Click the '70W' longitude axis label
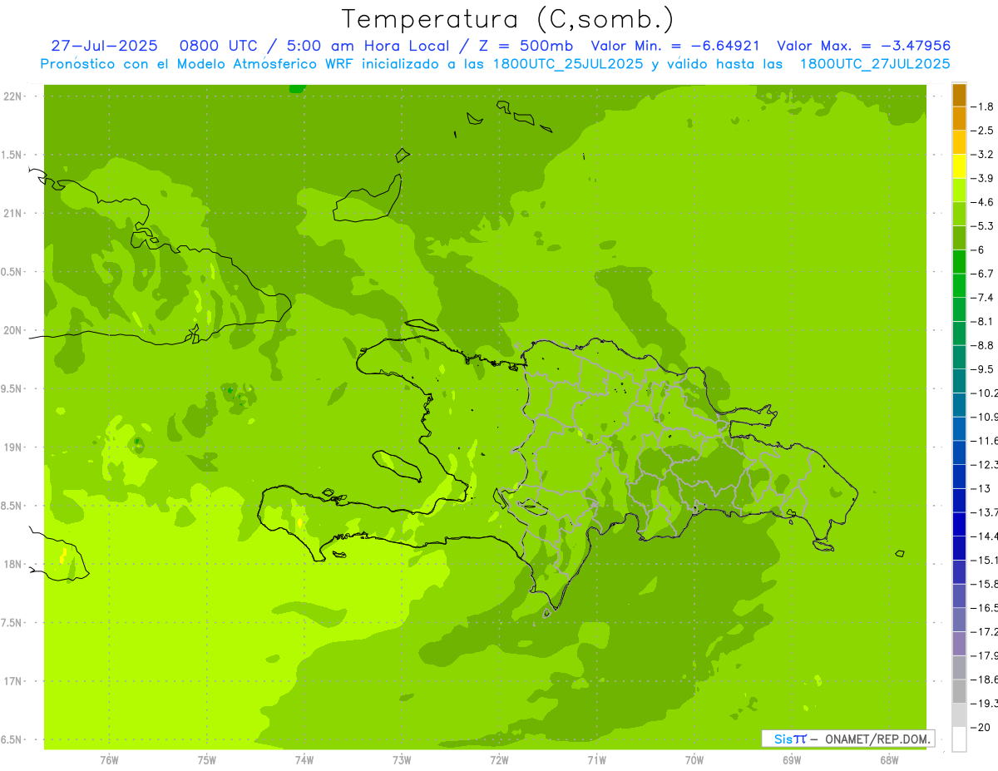Screen dimensions: 998x771 pyautogui.click(x=694, y=759)
